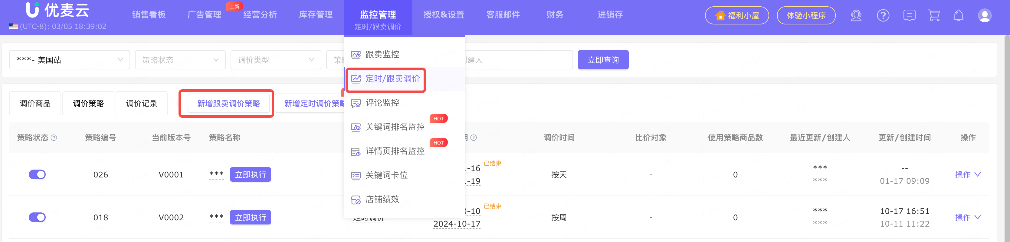This screenshot has height=242, width=1010.
Task: Open the customer service headset icon
Action: pyautogui.click(x=856, y=16)
